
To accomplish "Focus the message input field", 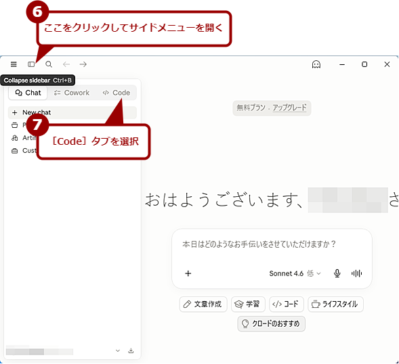I will (259, 244).
